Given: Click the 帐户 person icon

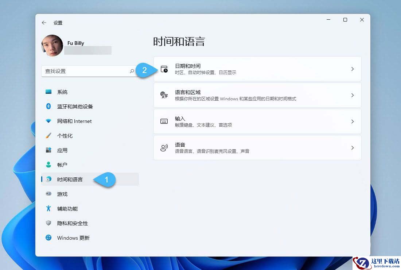Looking at the screenshot, I should [x=48, y=165].
